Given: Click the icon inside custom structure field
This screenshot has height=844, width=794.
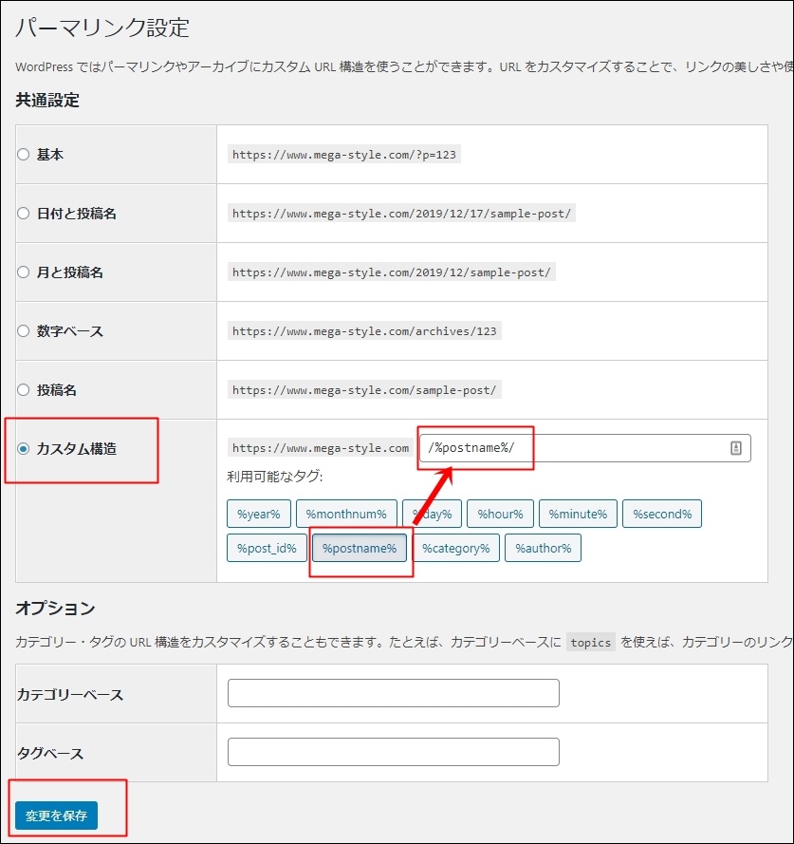Looking at the screenshot, I should (735, 448).
